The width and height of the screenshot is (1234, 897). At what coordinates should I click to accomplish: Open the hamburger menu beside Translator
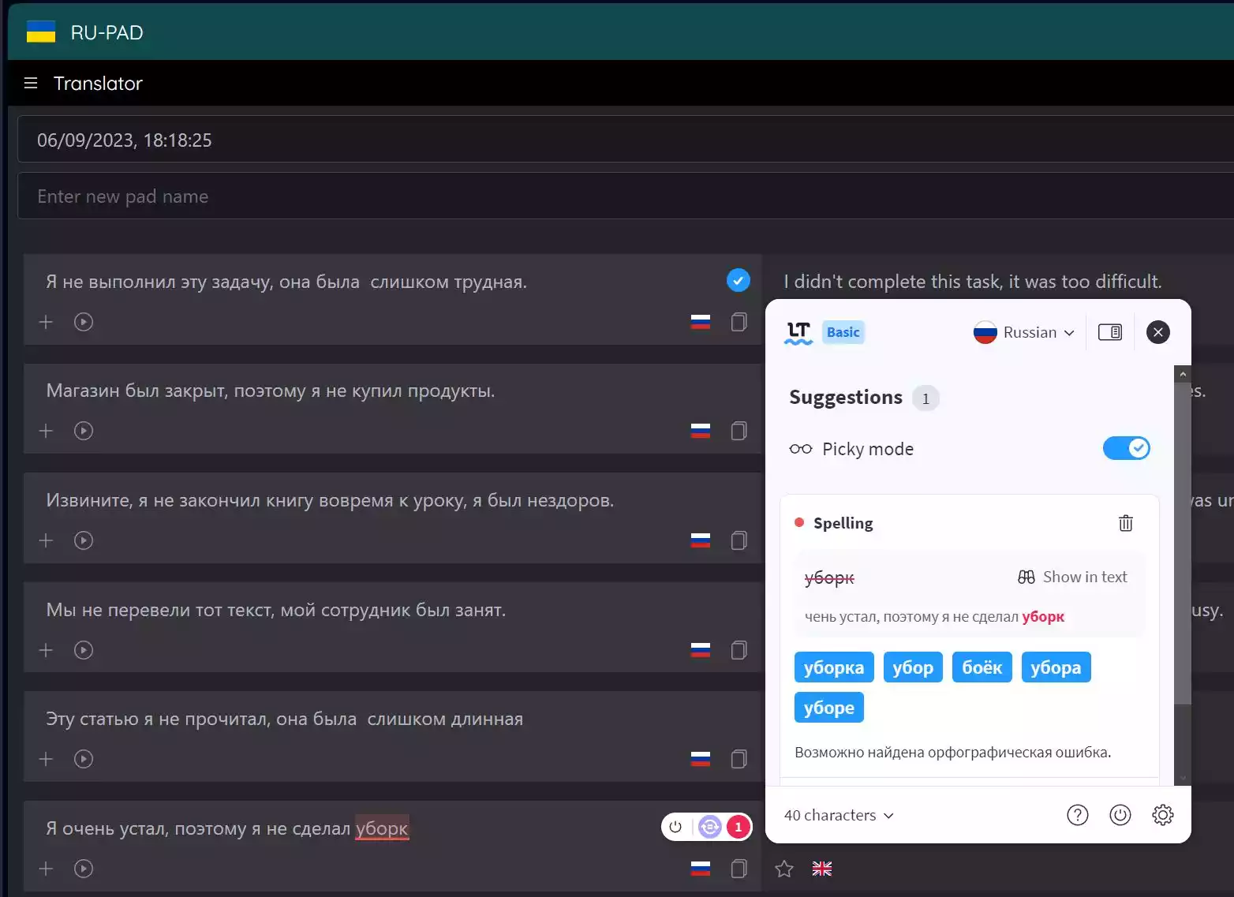(x=31, y=84)
